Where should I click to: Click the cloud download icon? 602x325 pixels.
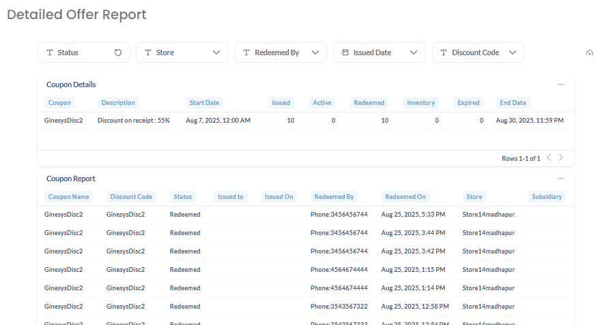point(590,53)
